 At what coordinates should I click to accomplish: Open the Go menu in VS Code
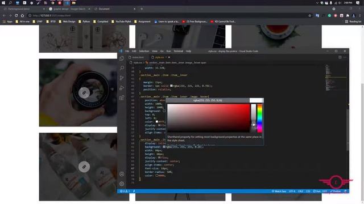(162, 51)
